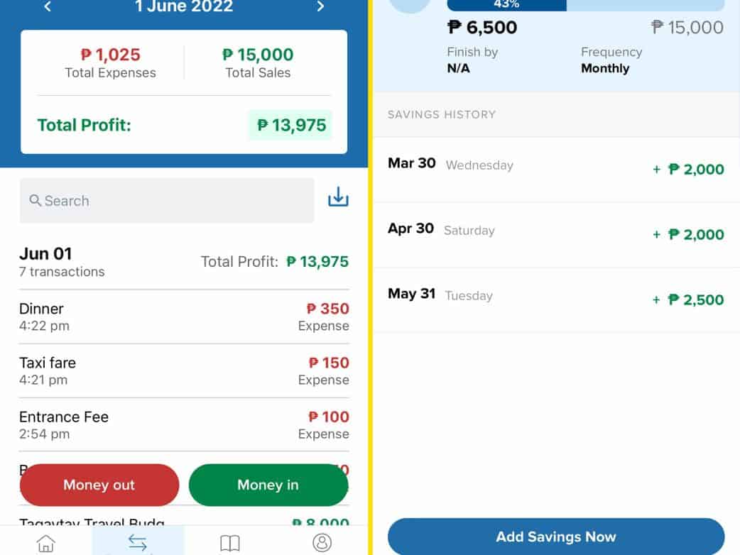Viewport: 740px width, 555px height.
Task: Open the transactions arrows tab
Action: coord(138,543)
